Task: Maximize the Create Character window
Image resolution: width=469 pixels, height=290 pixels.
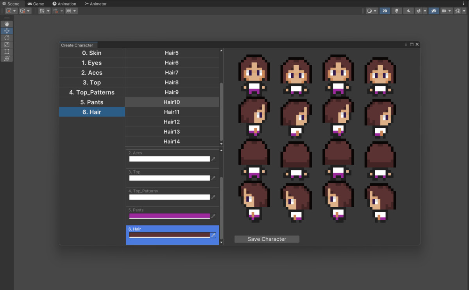Action: [x=412, y=45]
